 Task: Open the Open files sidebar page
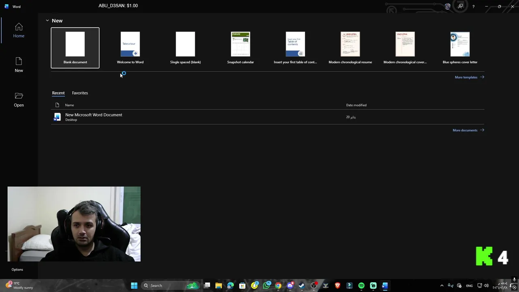click(x=19, y=100)
